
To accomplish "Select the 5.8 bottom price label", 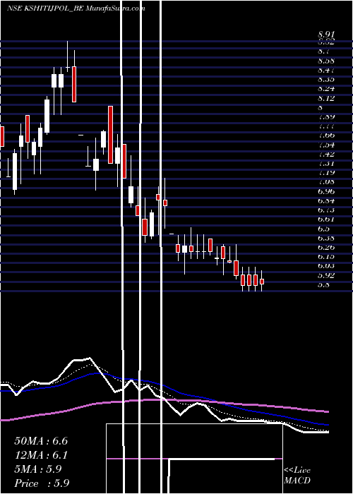I will 323,285.
